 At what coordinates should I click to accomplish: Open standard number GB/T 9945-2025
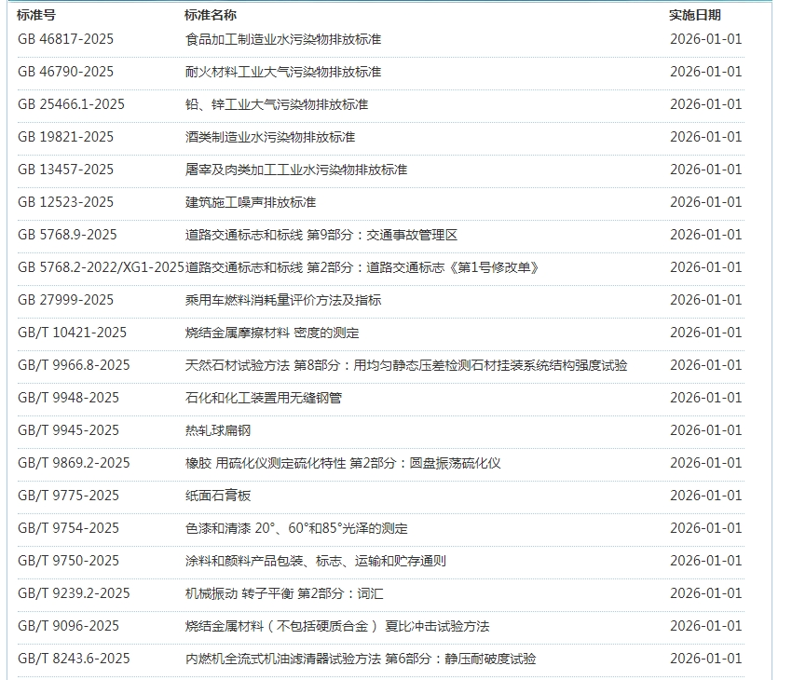pos(68,430)
